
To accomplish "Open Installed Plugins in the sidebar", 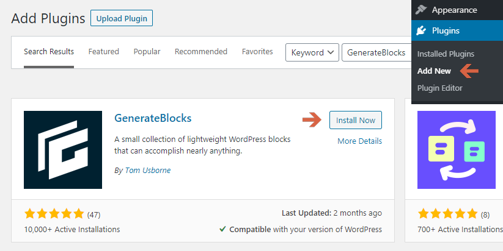I will point(446,54).
